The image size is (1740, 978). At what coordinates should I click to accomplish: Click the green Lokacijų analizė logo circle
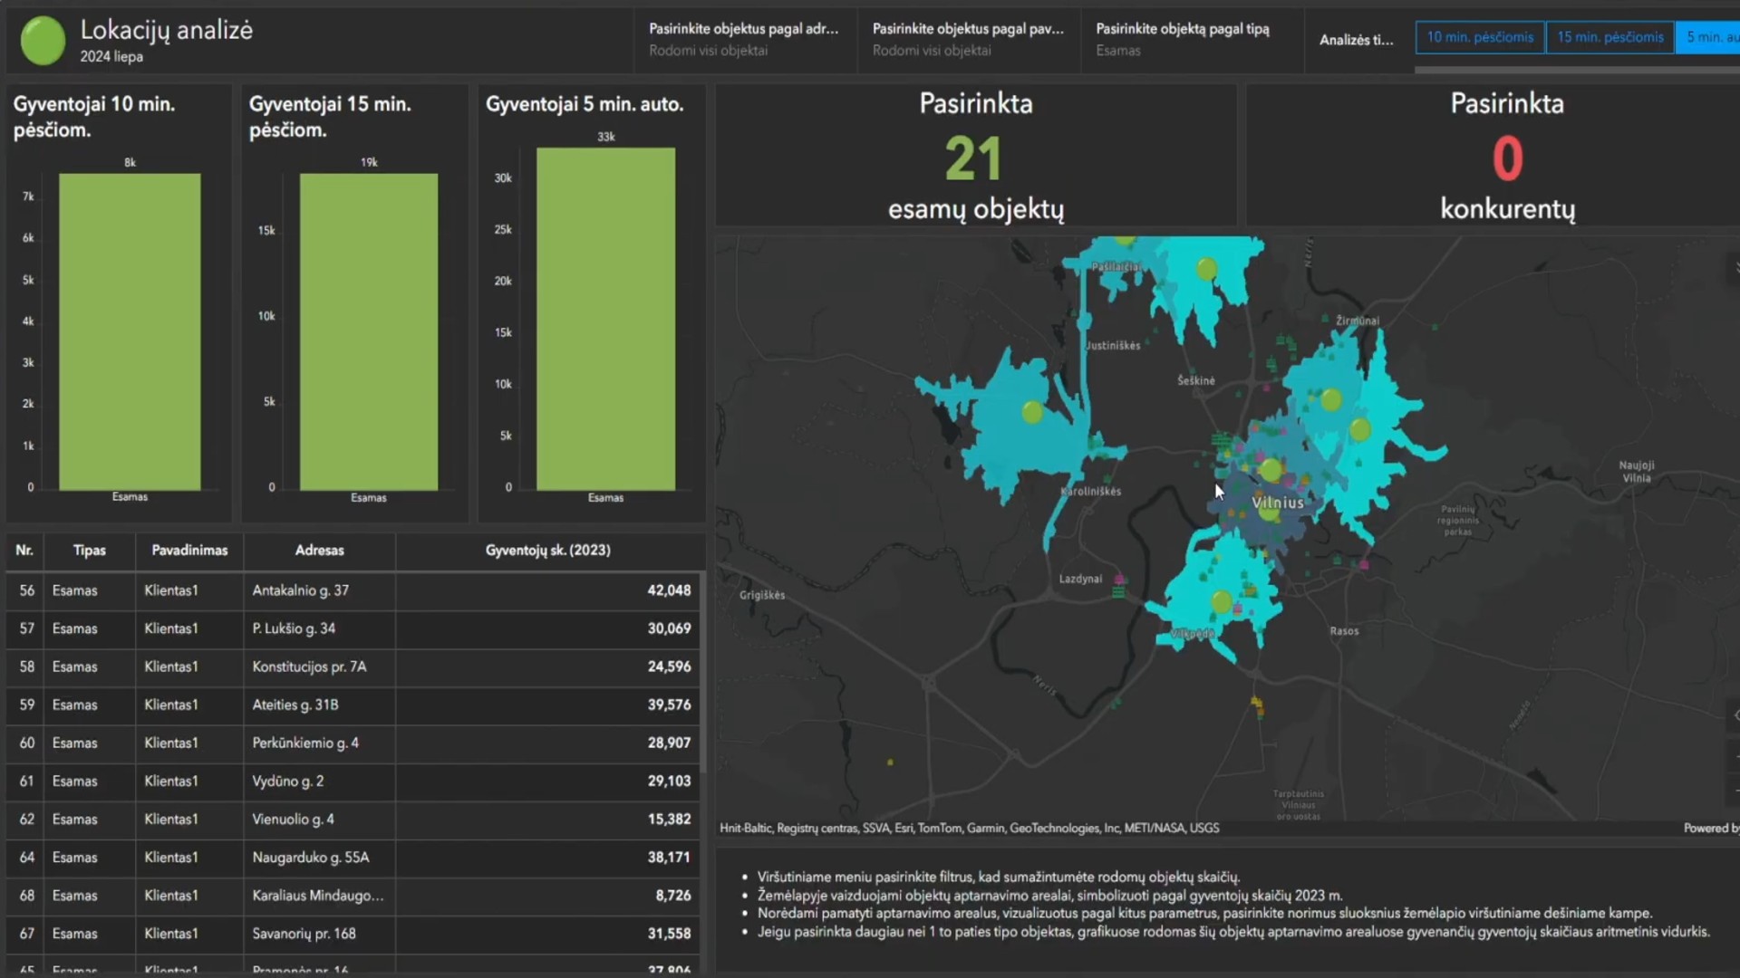(43, 41)
